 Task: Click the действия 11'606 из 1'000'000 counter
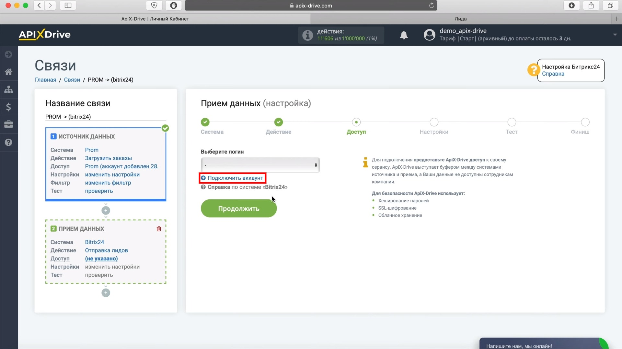[341, 35]
